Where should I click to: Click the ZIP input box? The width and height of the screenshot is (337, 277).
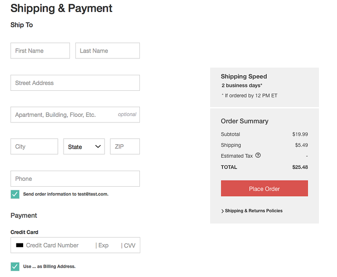[x=125, y=146]
